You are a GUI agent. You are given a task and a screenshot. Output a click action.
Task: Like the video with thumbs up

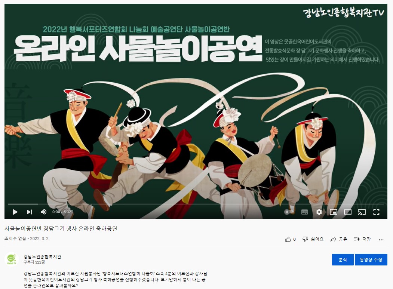tap(291, 239)
